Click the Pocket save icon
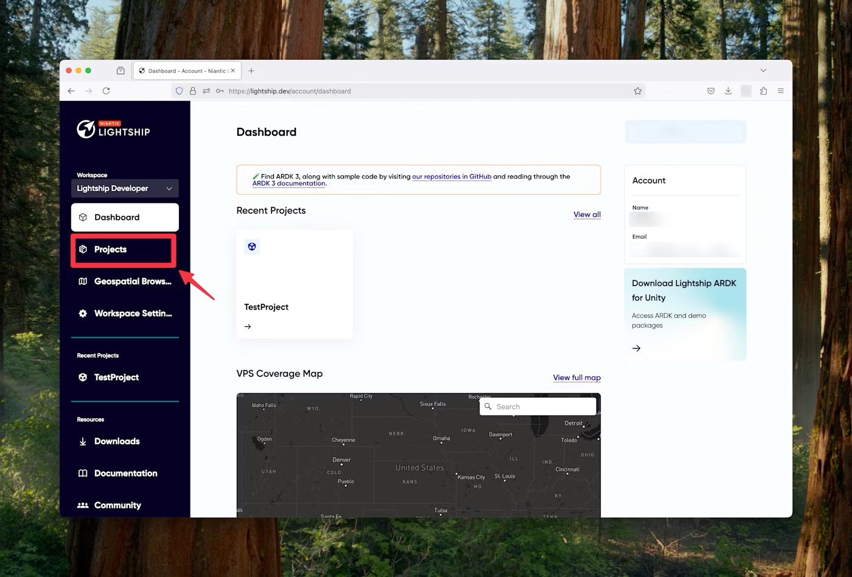Image resolution: width=852 pixels, height=577 pixels. (711, 91)
